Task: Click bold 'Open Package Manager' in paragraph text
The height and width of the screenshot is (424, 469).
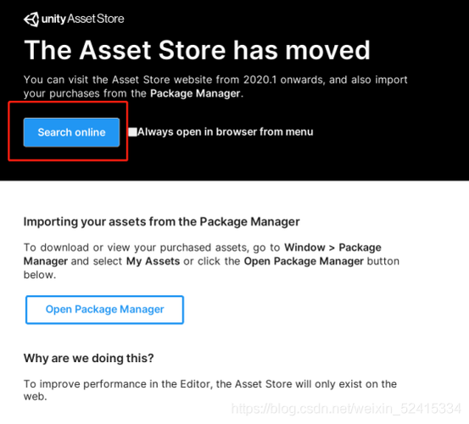Action: 304,261
